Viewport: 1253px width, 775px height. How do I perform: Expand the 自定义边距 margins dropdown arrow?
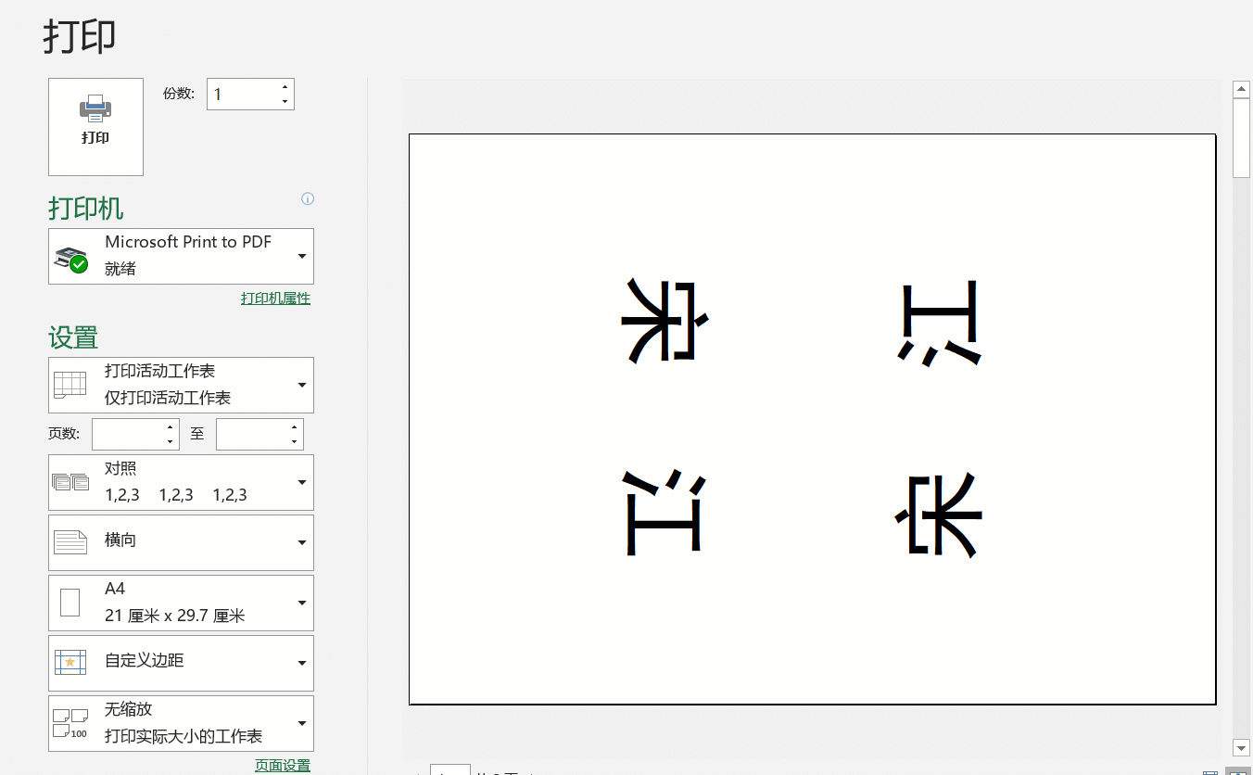coord(302,663)
